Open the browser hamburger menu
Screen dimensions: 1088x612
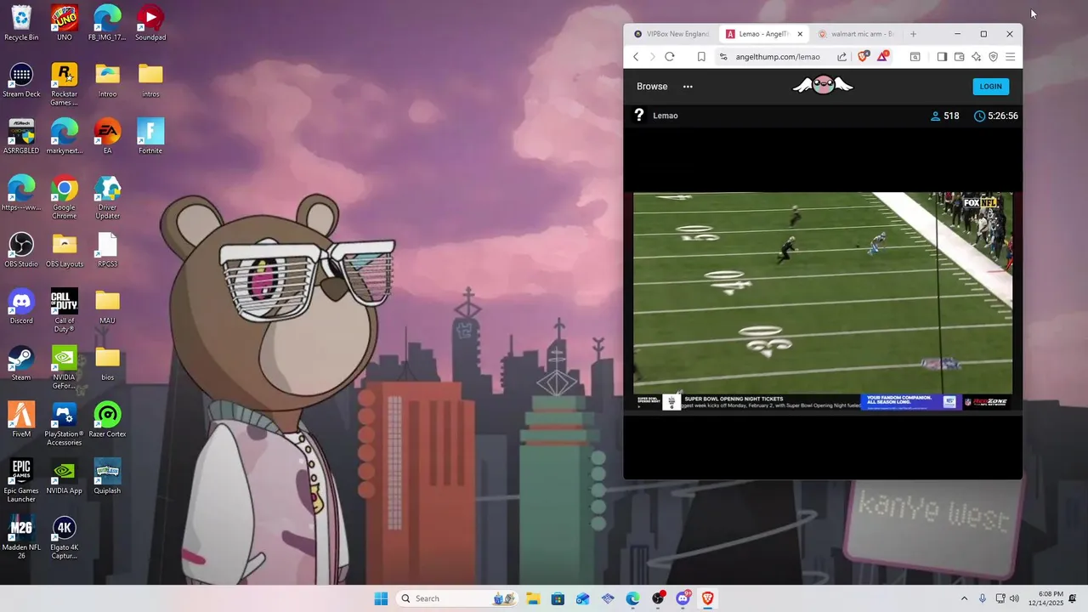coord(1010,57)
